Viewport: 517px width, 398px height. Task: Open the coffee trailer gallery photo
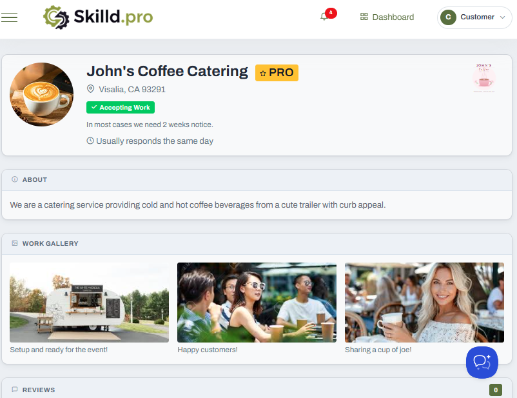tap(89, 303)
